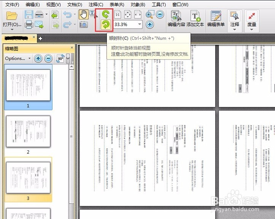Save document with the floppy disk icon
The width and height of the screenshot is (275, 219).
coord(29,14)
